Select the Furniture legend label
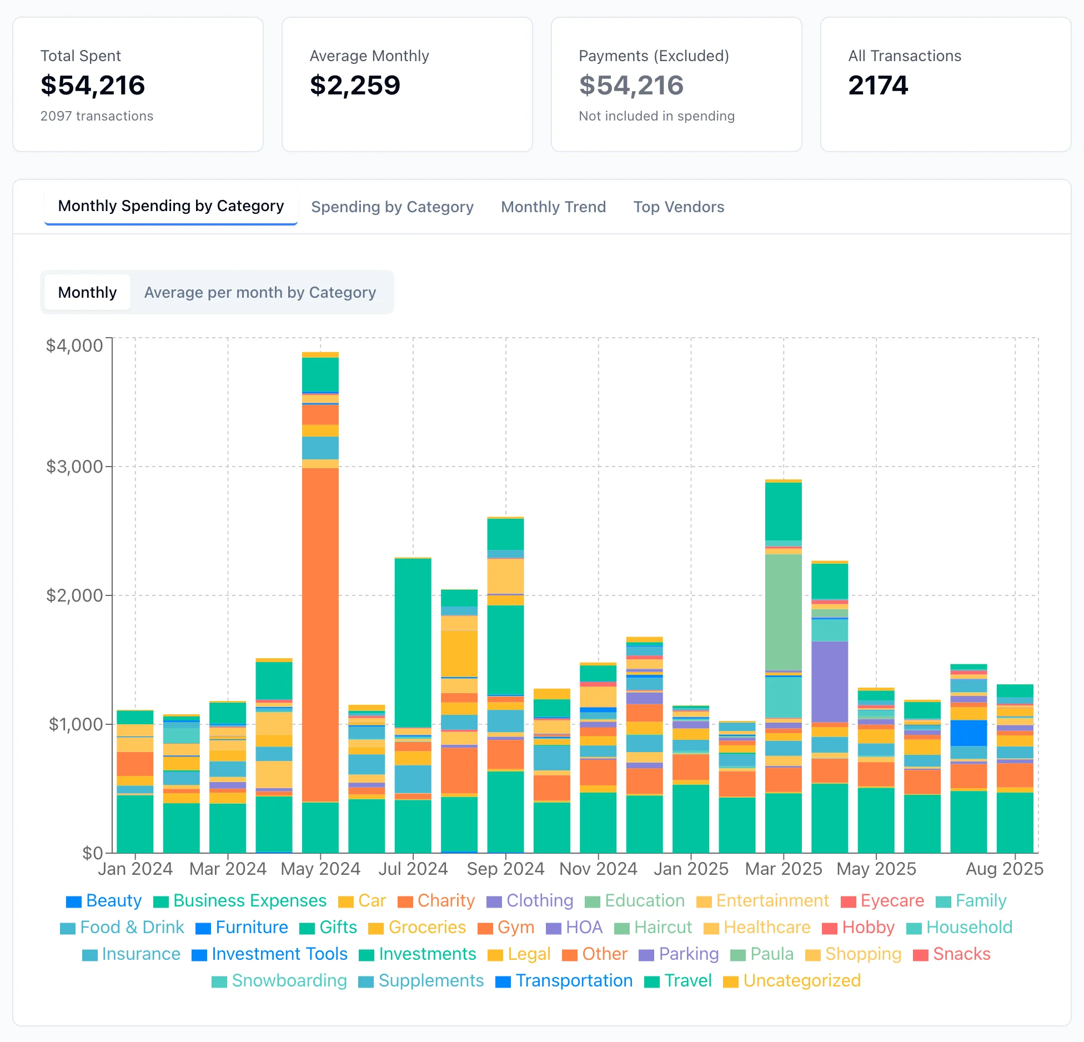 [x=252, y=927]
